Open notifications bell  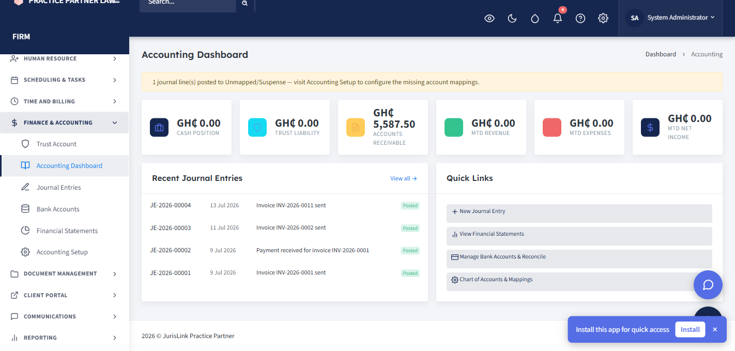click(558, 18)
